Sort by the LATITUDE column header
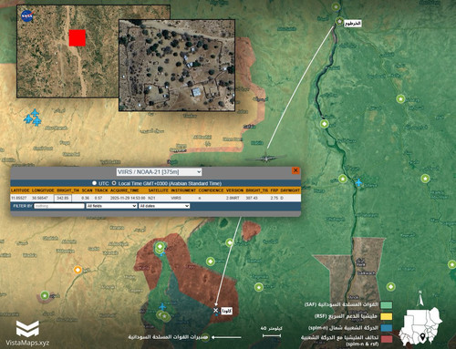 20,190
